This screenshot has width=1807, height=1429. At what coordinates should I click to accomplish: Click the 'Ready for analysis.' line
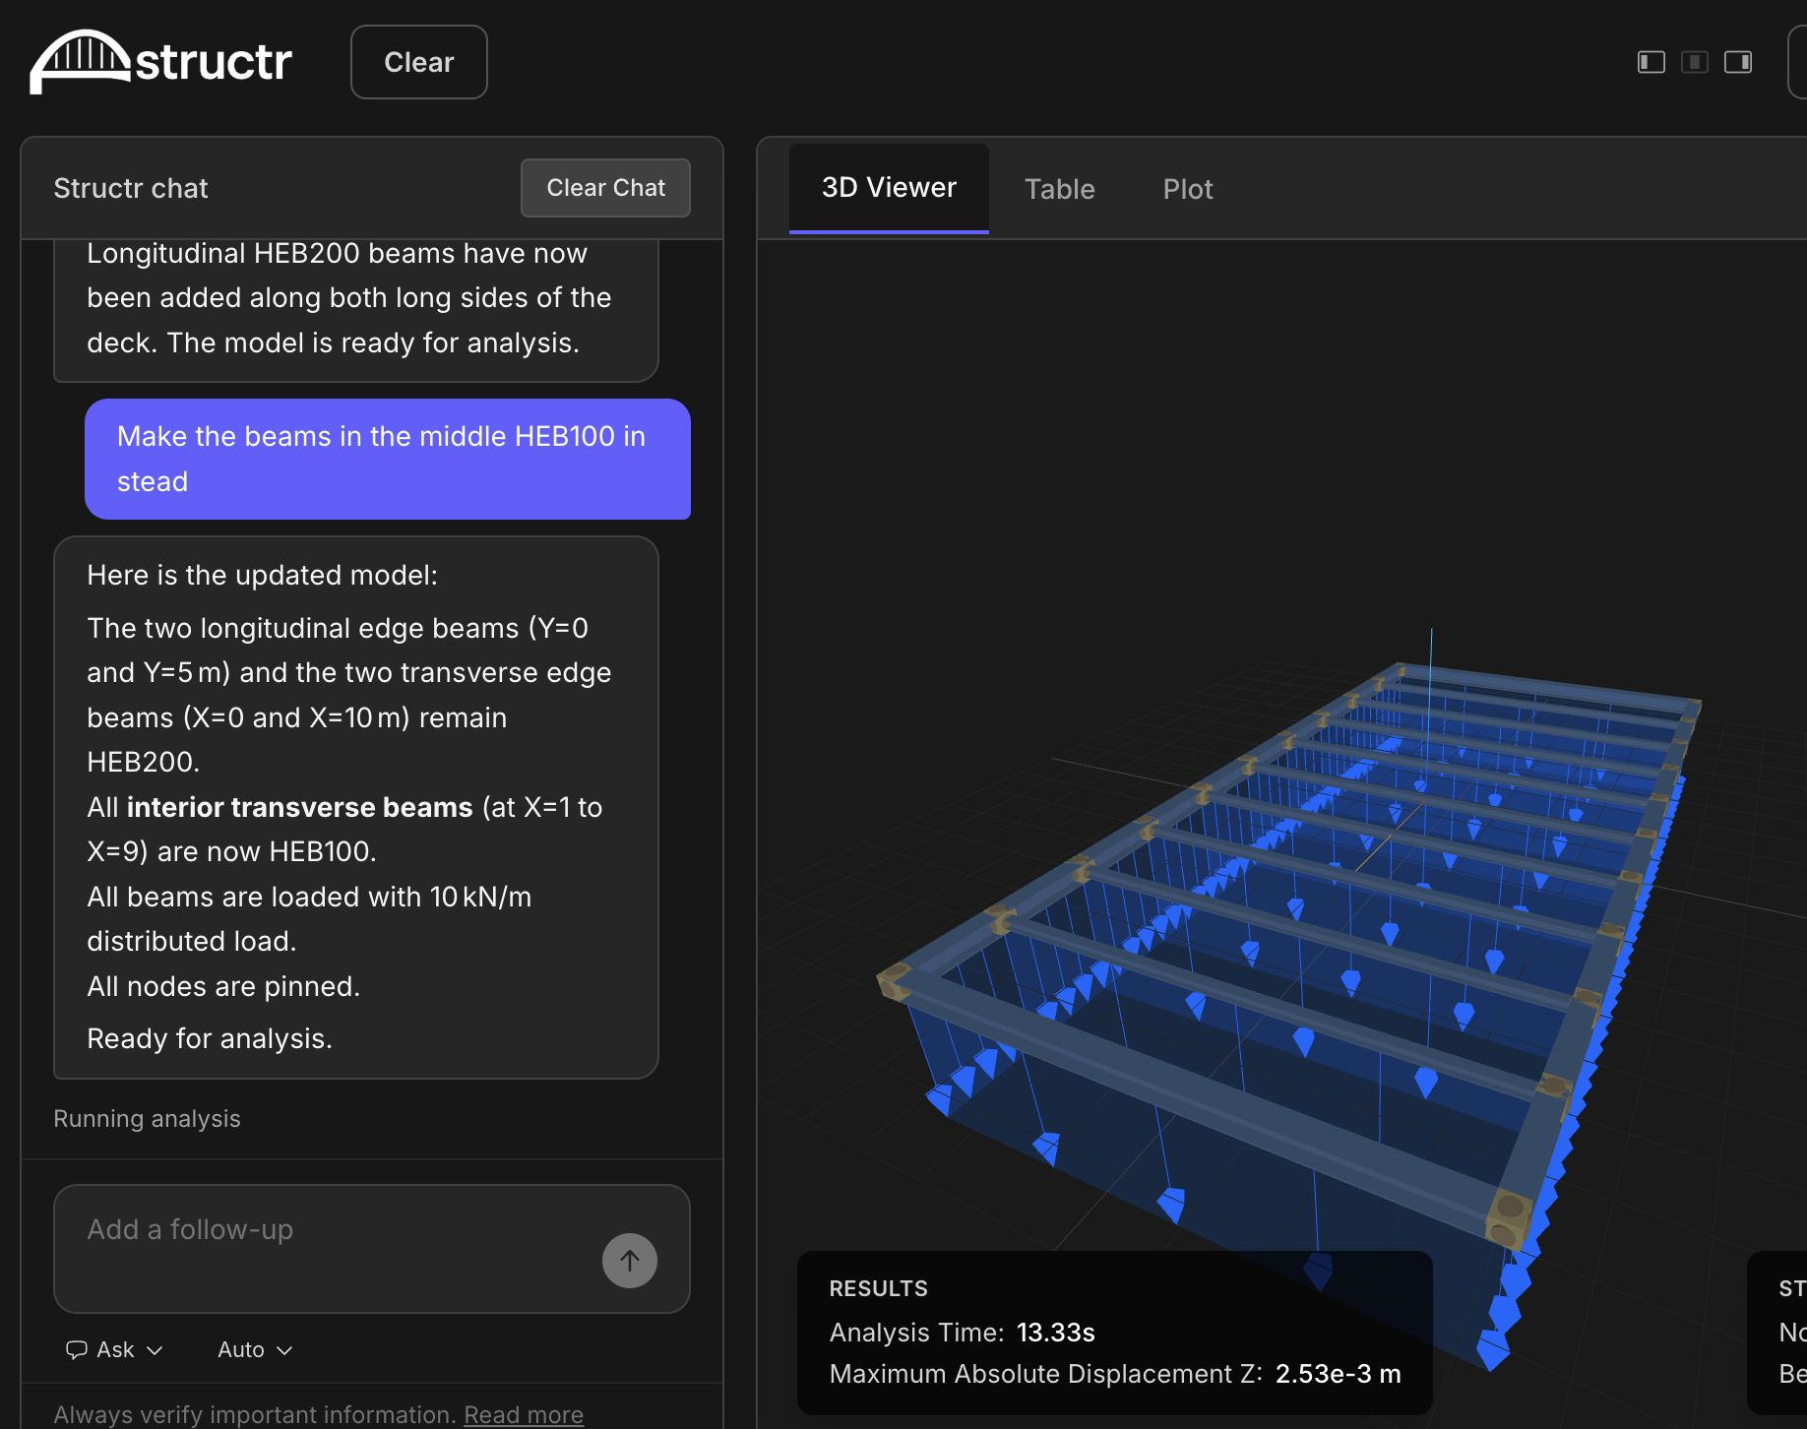210,1038
